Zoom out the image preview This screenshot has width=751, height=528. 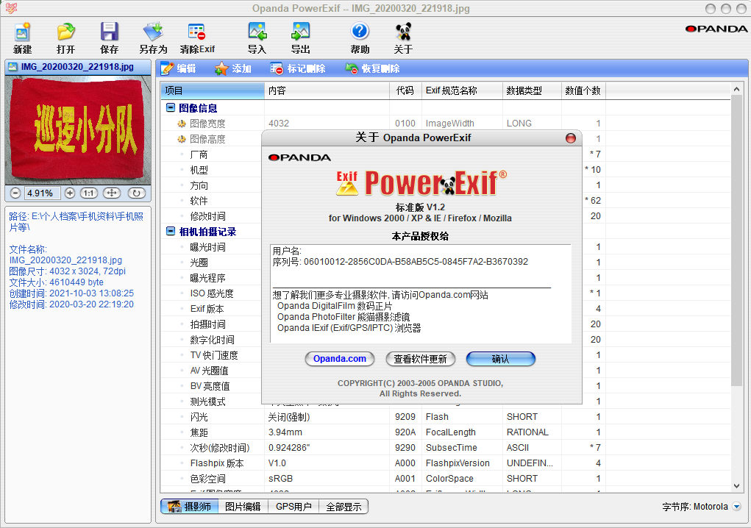tap(15, 193)
